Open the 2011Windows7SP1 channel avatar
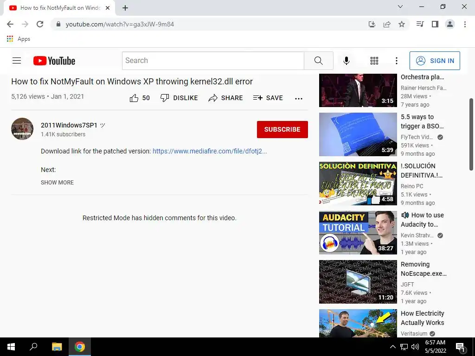The image size is (475, 356). coord(22,129)
